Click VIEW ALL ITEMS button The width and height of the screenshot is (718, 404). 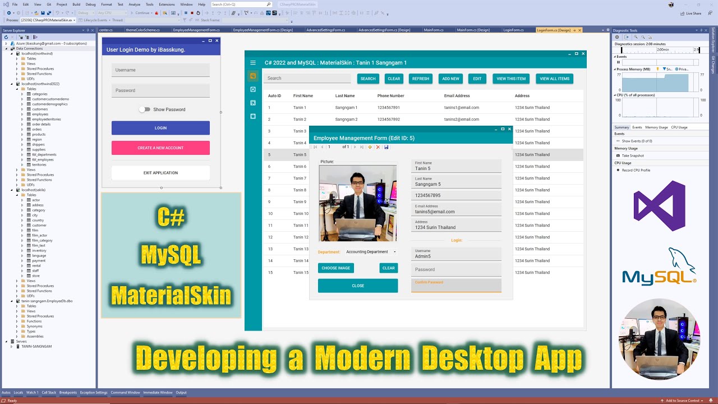tap(554, 79)
